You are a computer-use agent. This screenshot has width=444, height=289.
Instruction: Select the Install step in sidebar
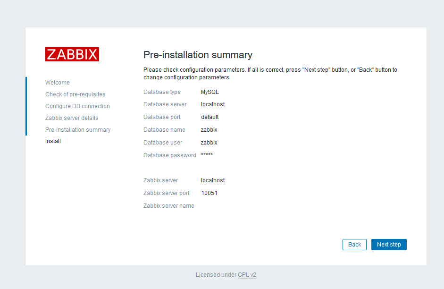pos(53,141)
